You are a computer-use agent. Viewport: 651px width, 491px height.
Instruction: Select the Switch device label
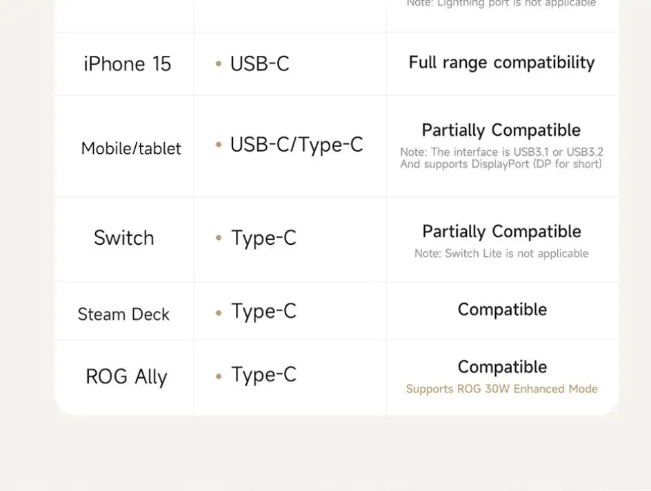click(x=124, y=238)
